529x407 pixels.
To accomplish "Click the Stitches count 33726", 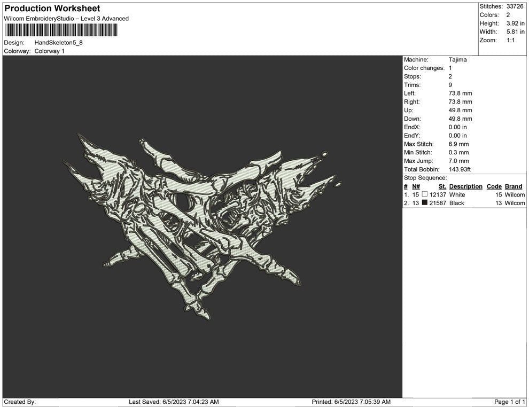I will click(516, 6).
